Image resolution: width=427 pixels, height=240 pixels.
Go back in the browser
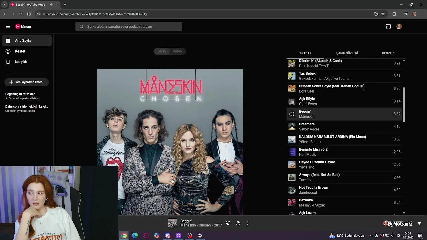click(x=5, y=14)
